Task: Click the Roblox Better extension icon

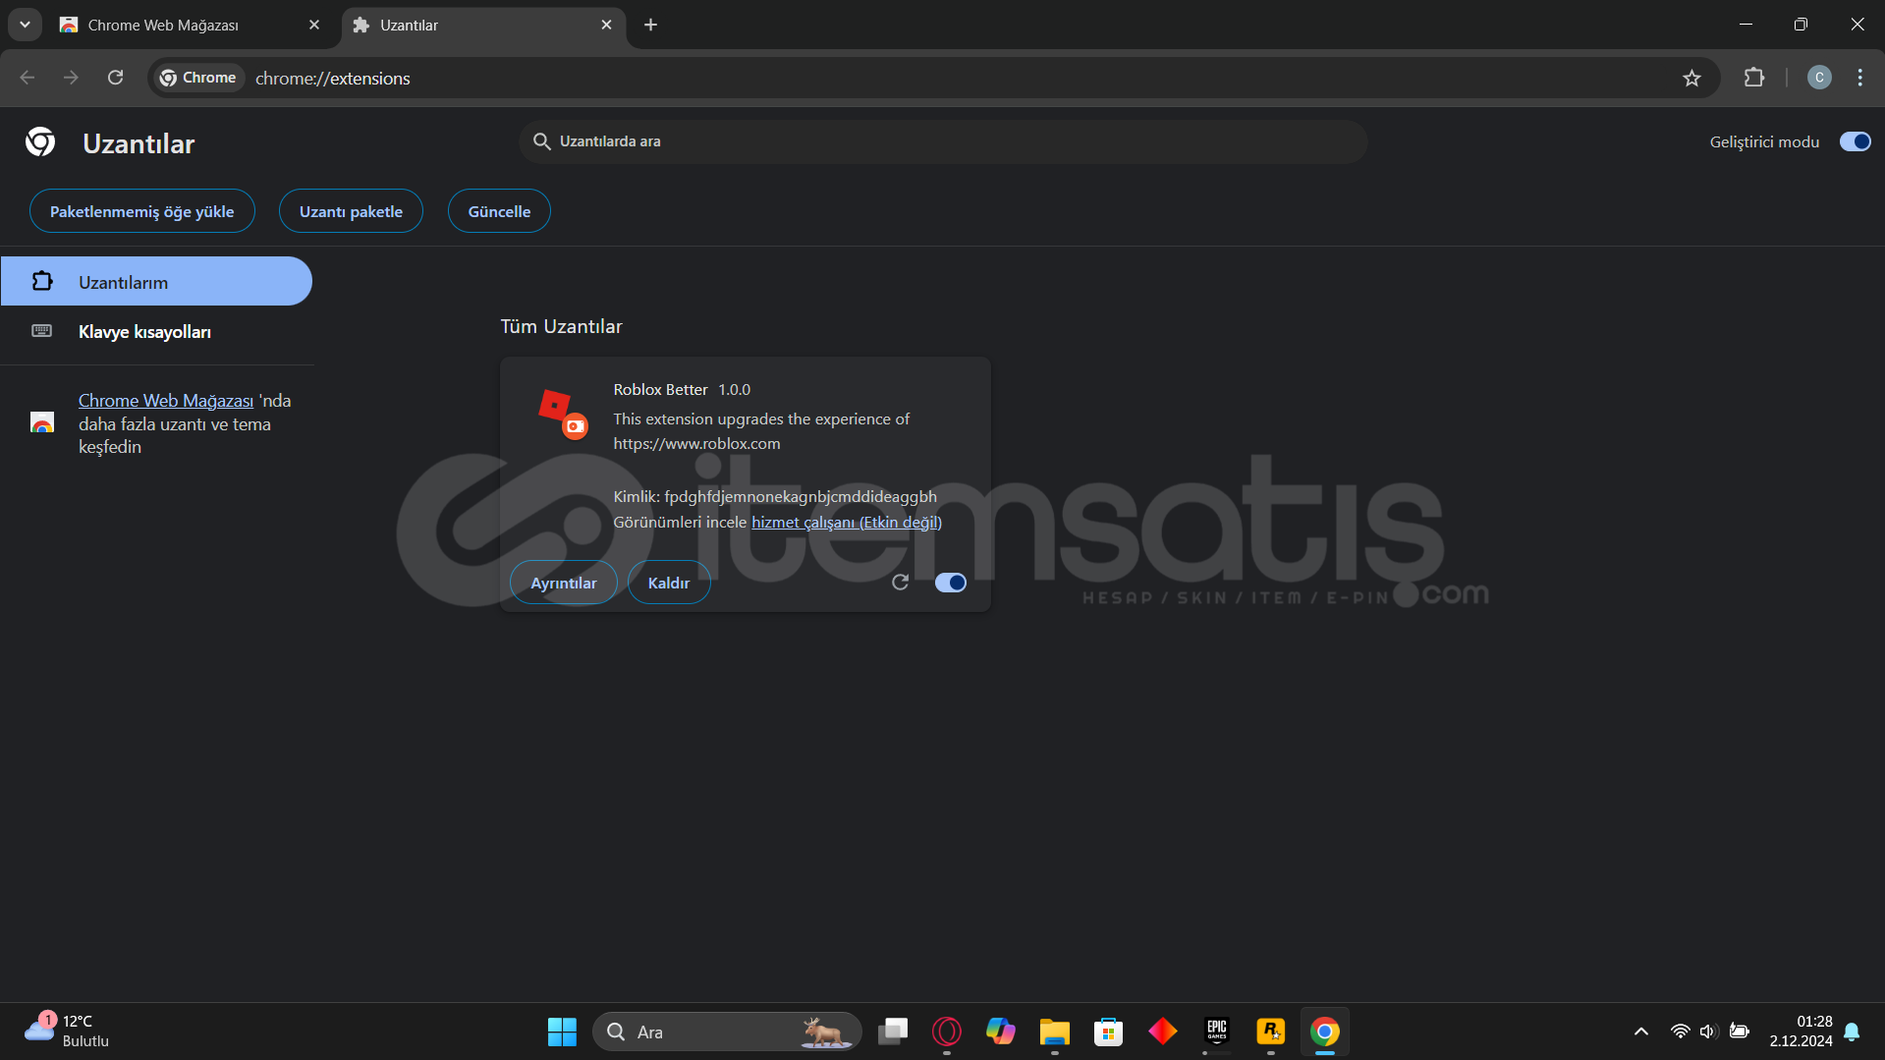Action: [562, 413]
